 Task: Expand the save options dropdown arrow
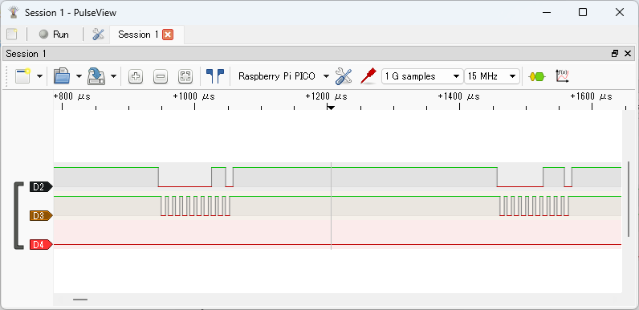tap(113, 76)
